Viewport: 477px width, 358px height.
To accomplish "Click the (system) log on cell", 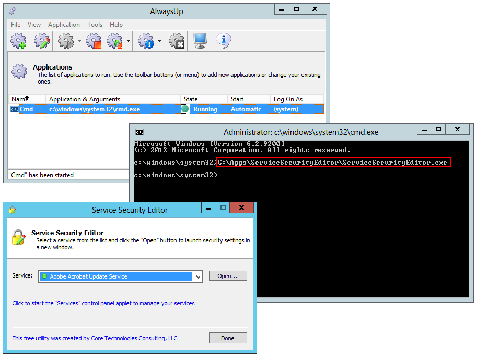I will (x=286, y=109).
